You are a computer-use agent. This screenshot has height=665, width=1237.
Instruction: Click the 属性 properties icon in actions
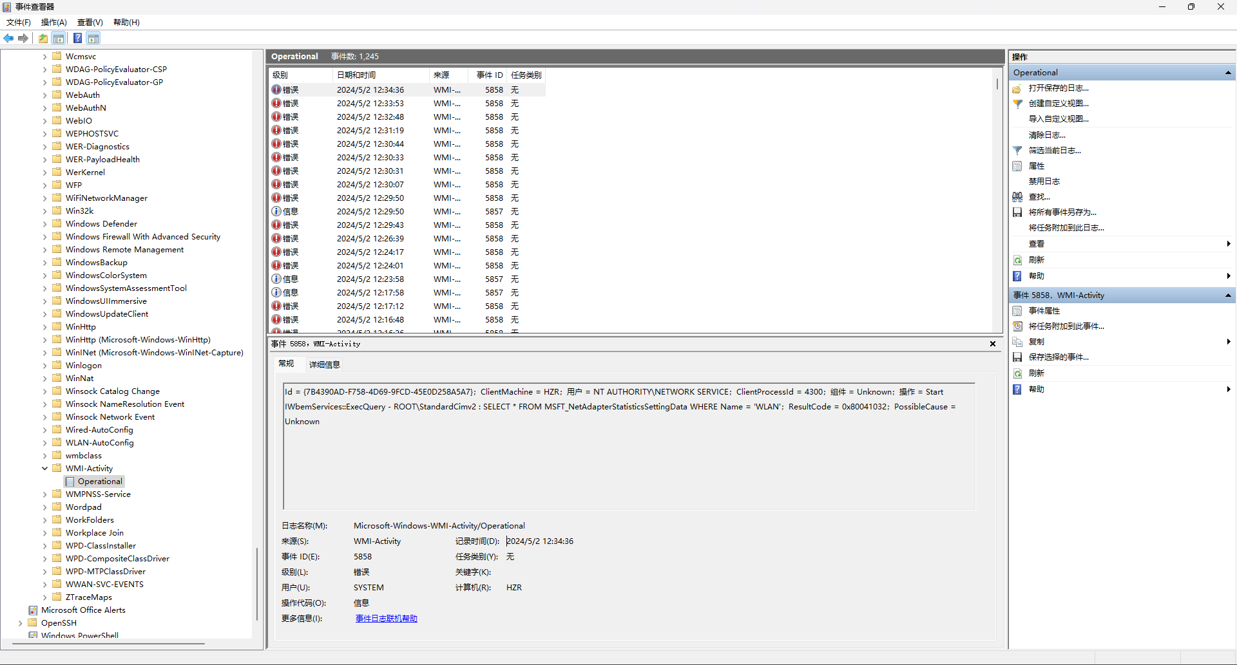coord(1017,166)
